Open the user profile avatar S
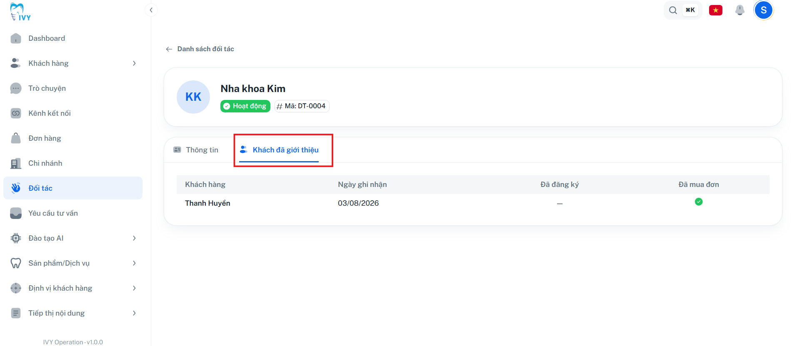792x346 pixels. click(x=764, y=10)
